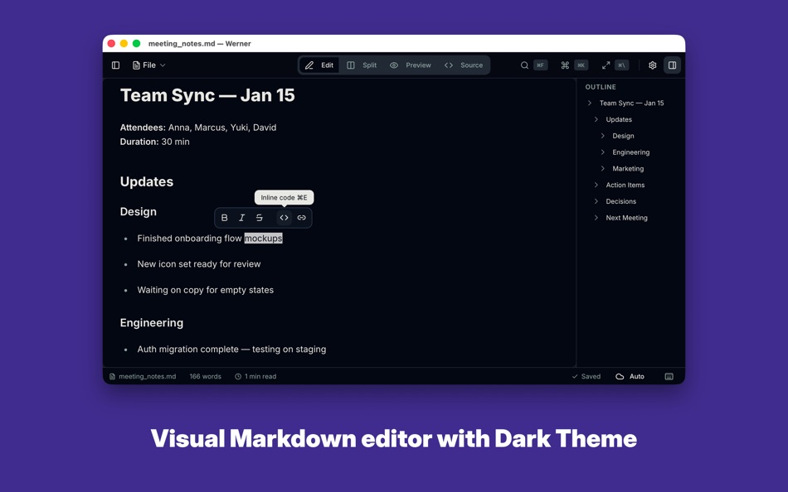Apply bold formatting from floating toolbar

point(224,218)
